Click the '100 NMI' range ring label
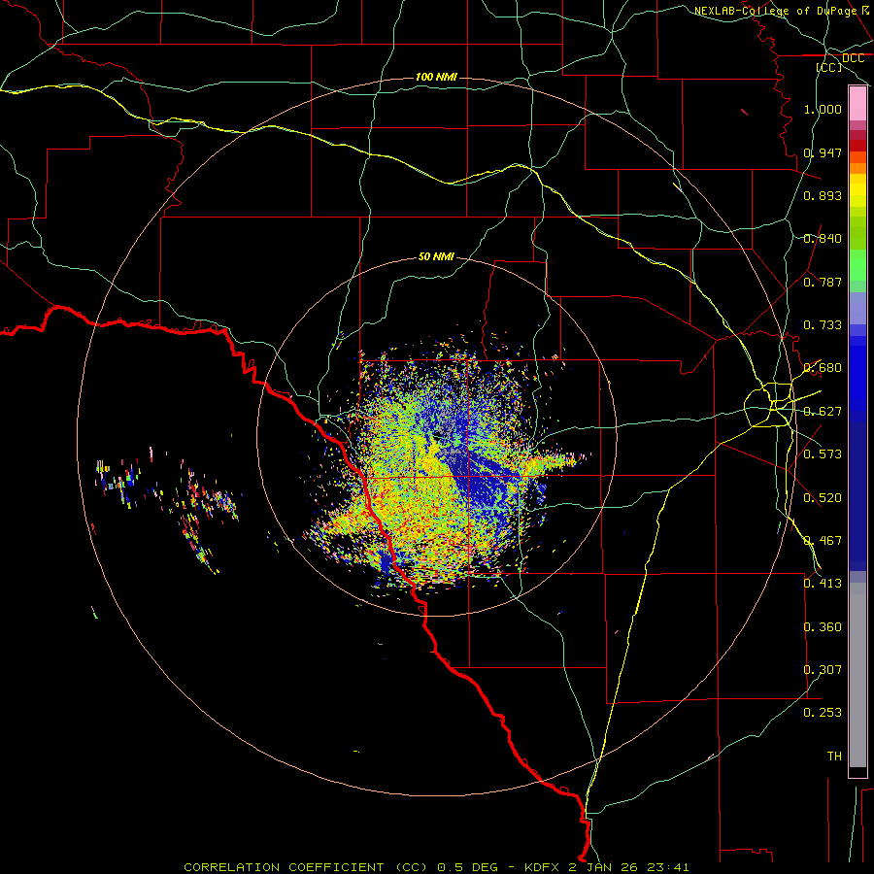 [436, 77]
